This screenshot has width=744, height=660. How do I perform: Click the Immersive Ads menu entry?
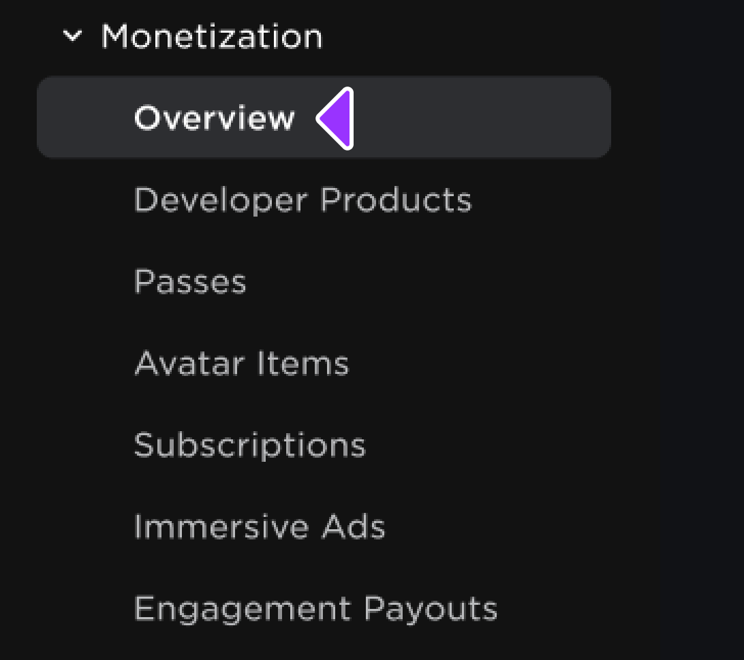coord(259,527)
